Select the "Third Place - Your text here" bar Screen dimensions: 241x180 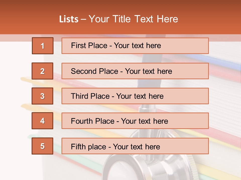tap(135, 96)
